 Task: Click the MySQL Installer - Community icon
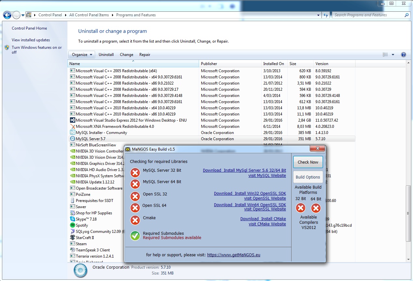point(73,133)
